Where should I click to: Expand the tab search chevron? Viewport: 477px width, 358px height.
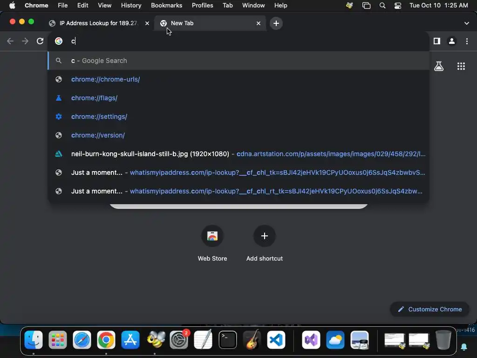pos(467,23)
